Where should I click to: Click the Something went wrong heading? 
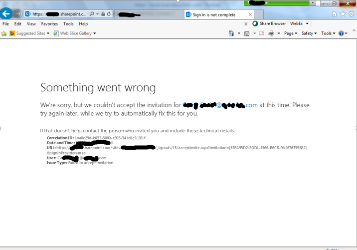98,87
